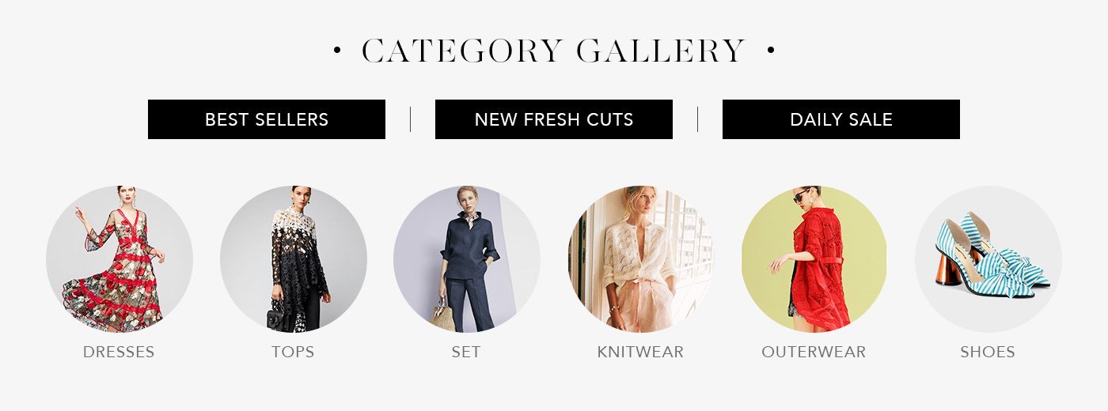Click the sunglasses on the Outerwear model

[802, 196]
